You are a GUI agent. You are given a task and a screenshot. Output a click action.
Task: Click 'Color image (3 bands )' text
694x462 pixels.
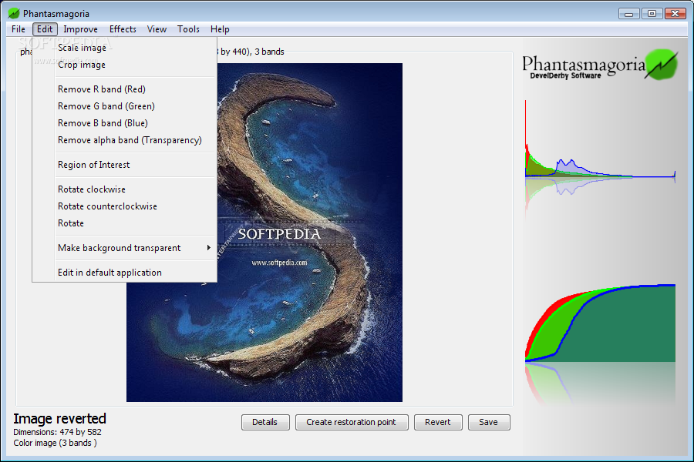(55, 443)
